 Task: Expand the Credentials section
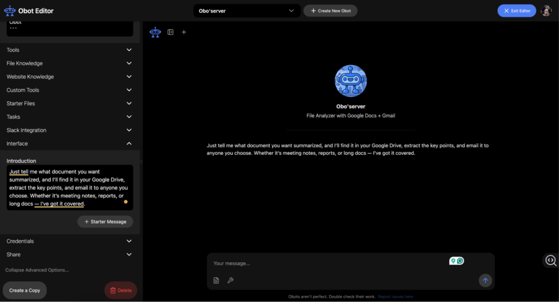tap(69, 241)
